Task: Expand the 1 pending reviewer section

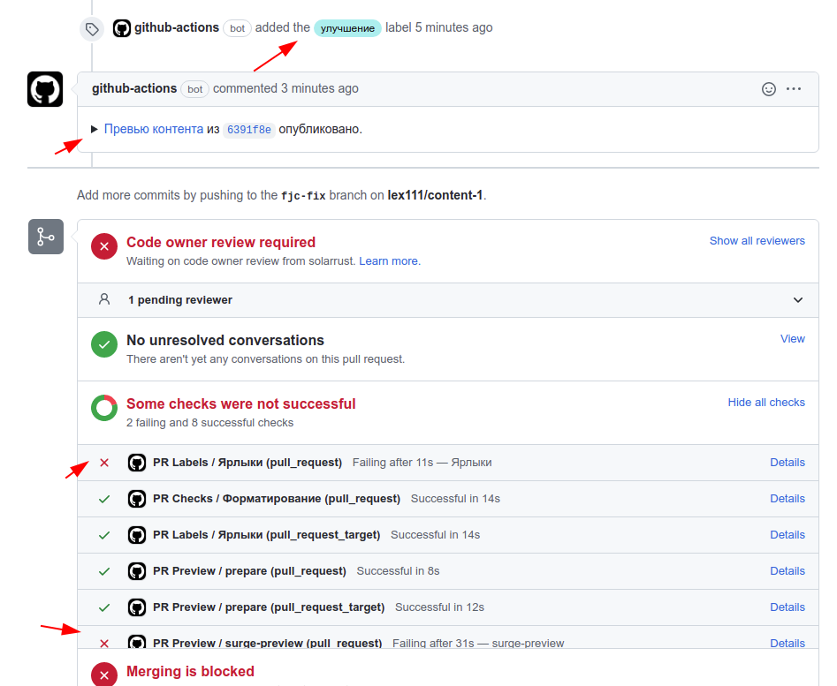Action: tap(797, 299)
